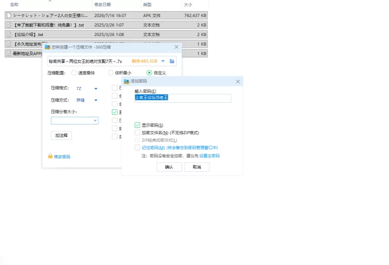Toggle the 显示密码(S) checkbox
This screenshot has height=265, width=389.
pos(138,125)
